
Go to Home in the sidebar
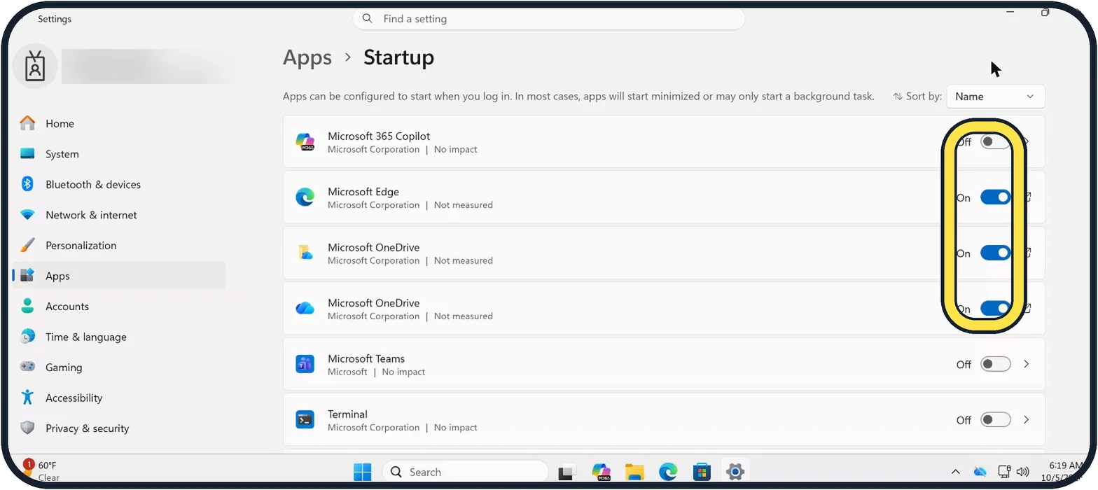(x=119, y=123)
